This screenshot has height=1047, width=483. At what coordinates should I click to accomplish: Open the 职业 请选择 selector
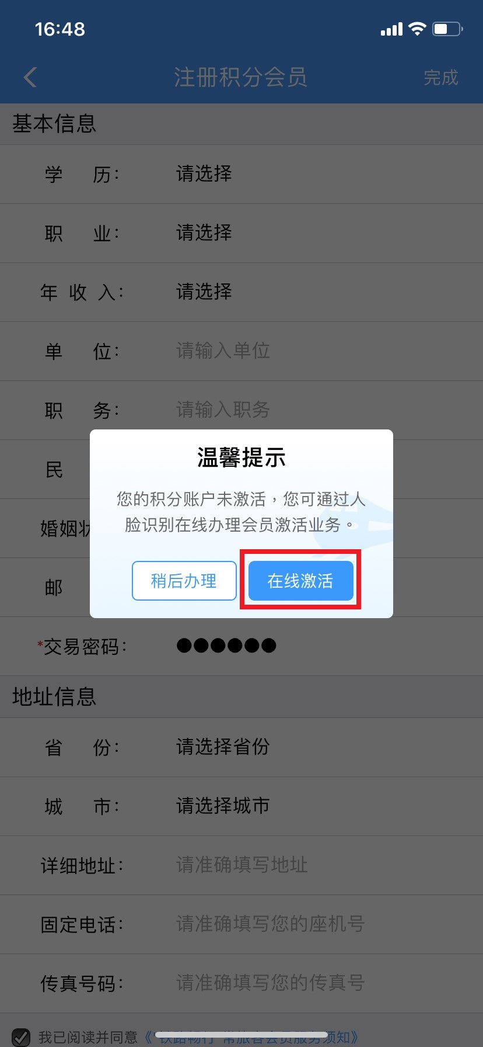242,233
